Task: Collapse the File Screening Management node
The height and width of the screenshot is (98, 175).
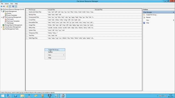Action: pos(2,17)
